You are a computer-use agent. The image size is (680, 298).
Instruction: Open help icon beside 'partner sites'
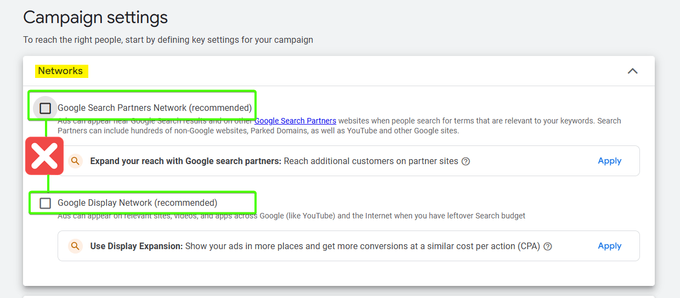pos(466,161)
